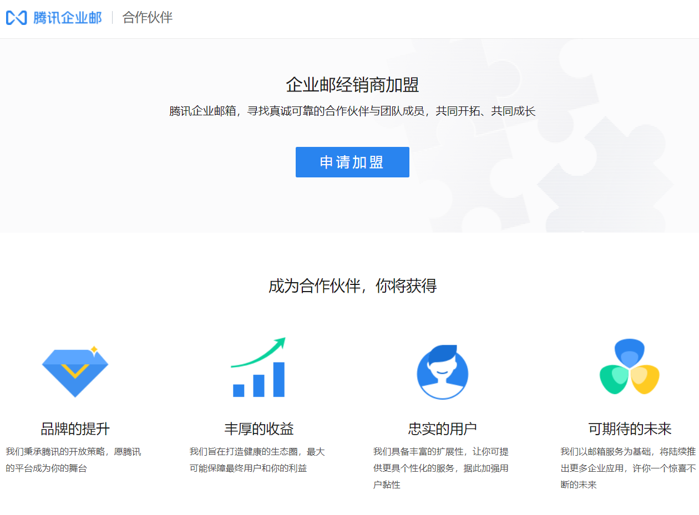699x515 pixels.
Task: Select the 可期待的未来 title
Action: click(630, 429)
